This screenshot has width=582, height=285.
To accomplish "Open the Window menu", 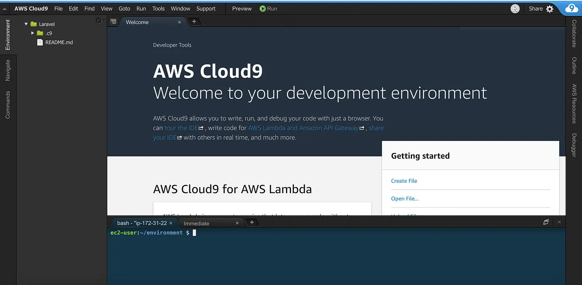I will (x=180, y=9).
